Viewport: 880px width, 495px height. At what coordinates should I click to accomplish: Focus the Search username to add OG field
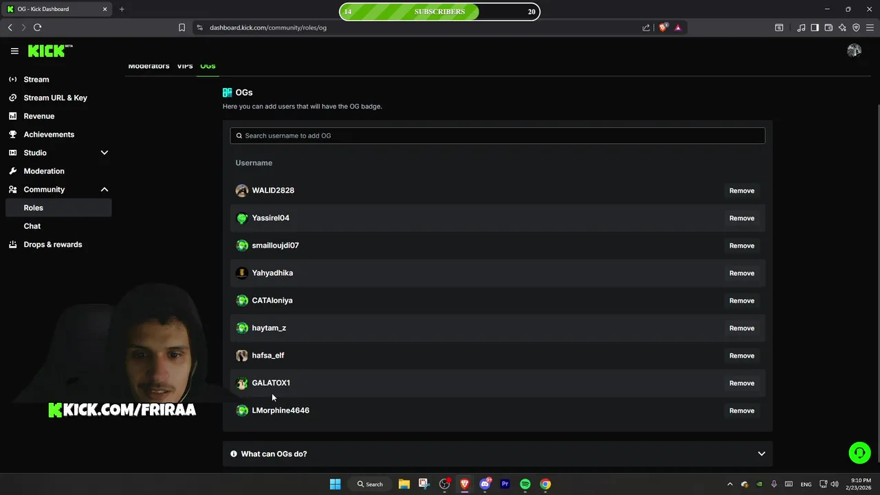point(497,135)
